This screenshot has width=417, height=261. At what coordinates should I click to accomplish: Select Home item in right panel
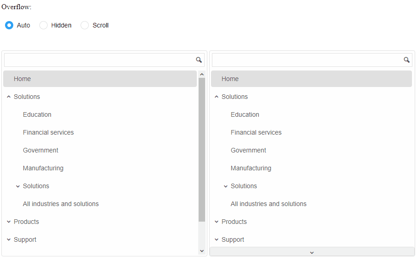pyautogui.click(x=311, y=79)
